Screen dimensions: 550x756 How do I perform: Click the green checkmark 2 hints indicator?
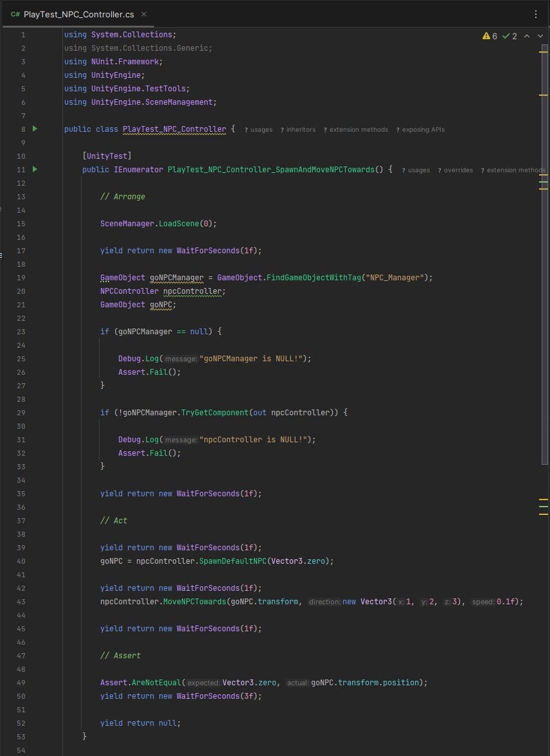coord(510,36)
